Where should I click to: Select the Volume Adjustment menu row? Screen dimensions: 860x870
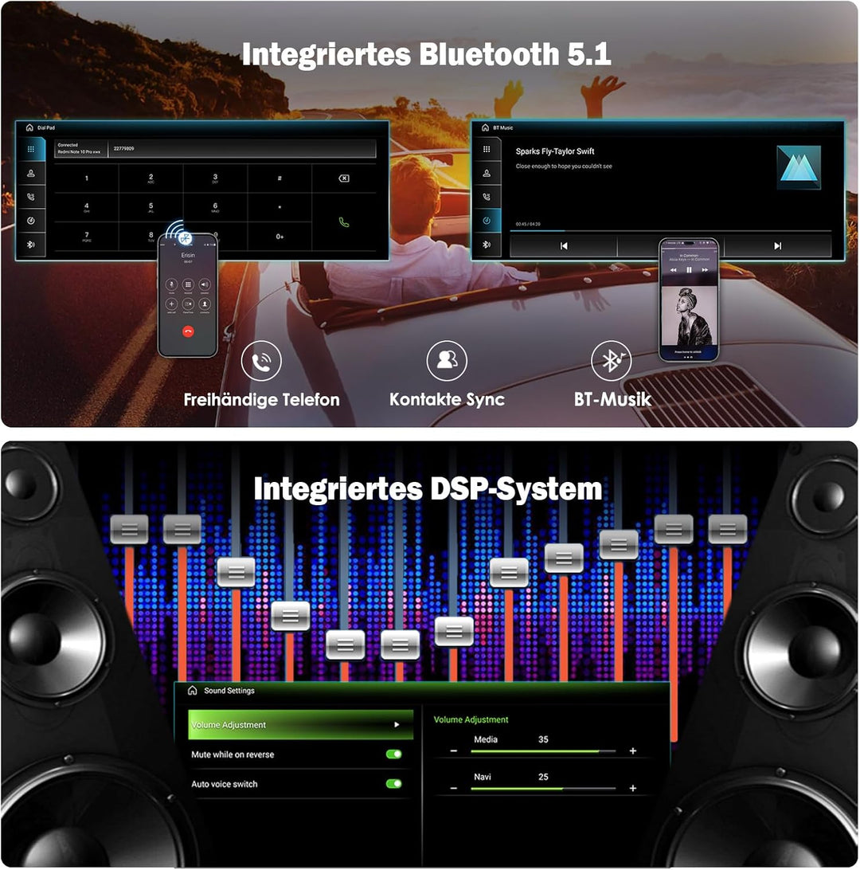pos(300,725)
